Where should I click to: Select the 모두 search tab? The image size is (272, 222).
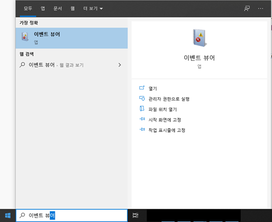click(x=28, y=8)
